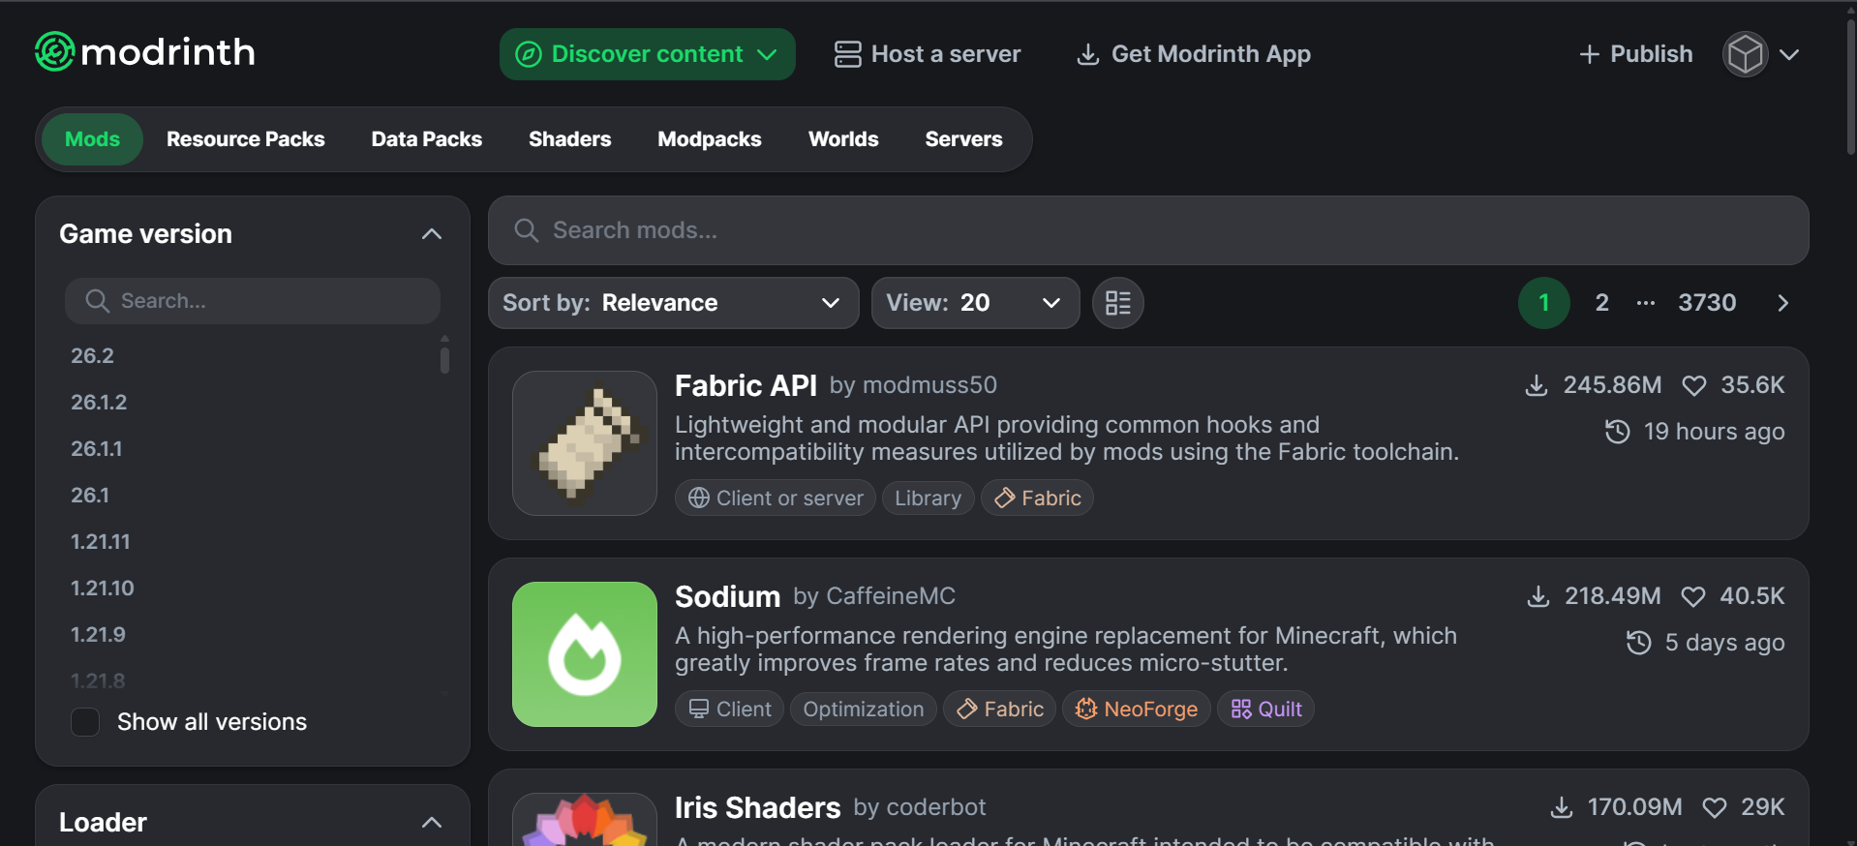The width and height of the screenshot is (1857, 846).
Task: Switch to the Modpacks tab
Action: [x=710, y=139]
